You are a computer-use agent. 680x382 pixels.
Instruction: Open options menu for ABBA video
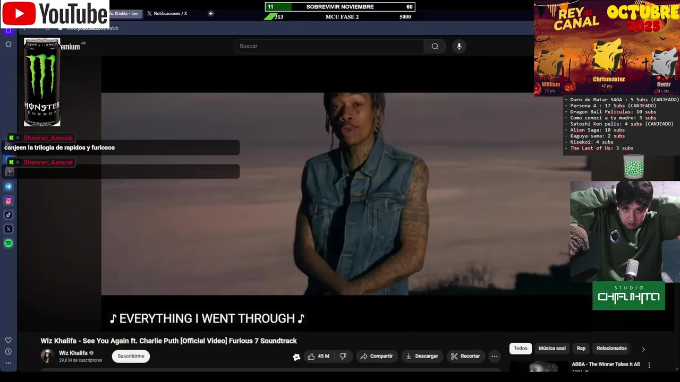(x=649, y=365)
